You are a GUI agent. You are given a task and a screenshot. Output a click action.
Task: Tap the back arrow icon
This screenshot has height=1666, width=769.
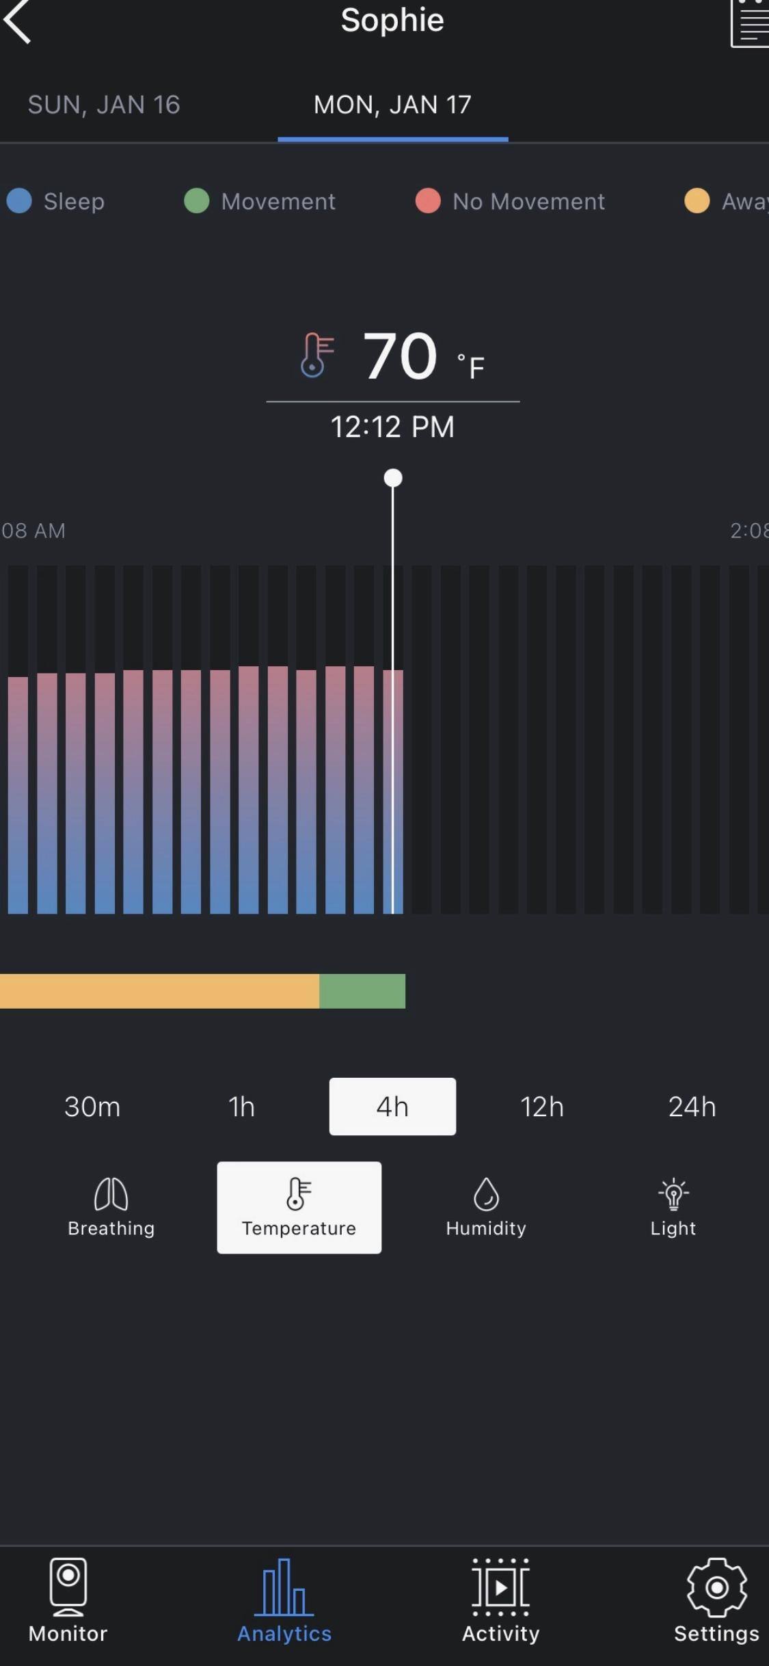[x=18, y=22]
